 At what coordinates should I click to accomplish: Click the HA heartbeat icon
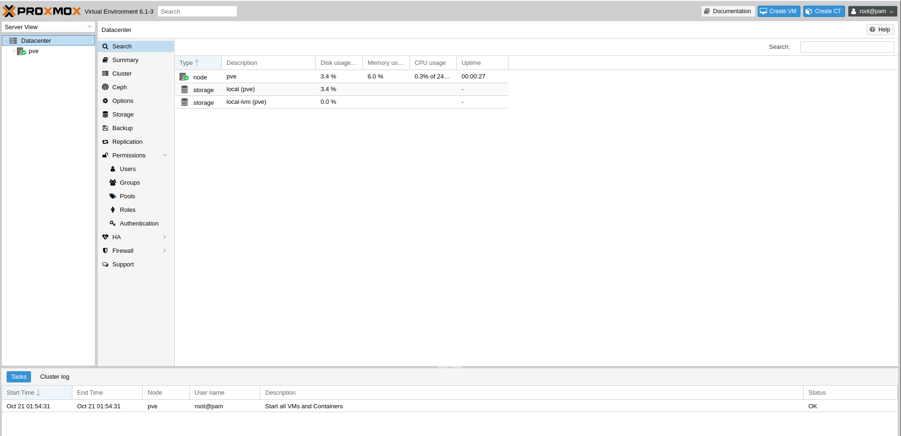[105, 237]
